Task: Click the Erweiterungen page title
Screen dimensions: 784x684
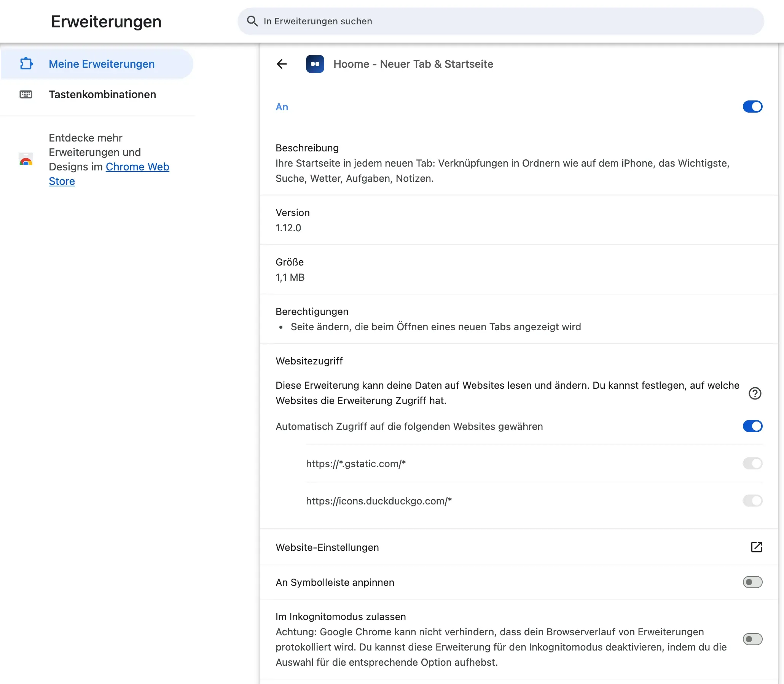Action: click(106, 21)
